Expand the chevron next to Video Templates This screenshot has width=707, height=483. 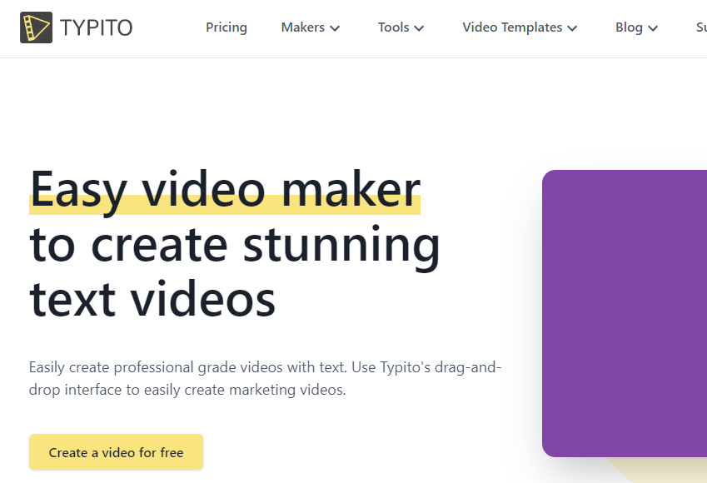point(572,28)
